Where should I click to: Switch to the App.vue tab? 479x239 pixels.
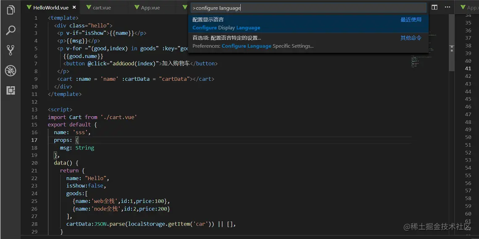150,8
